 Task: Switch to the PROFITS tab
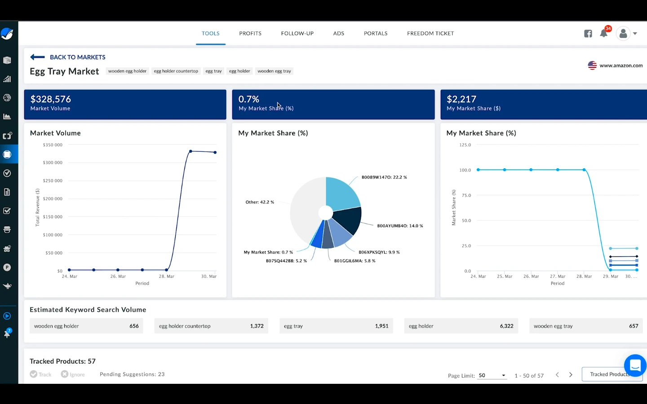[250, 34]
